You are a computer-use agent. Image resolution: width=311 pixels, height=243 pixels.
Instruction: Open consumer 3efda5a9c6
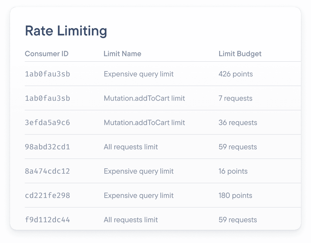click(x=47, y=123)
